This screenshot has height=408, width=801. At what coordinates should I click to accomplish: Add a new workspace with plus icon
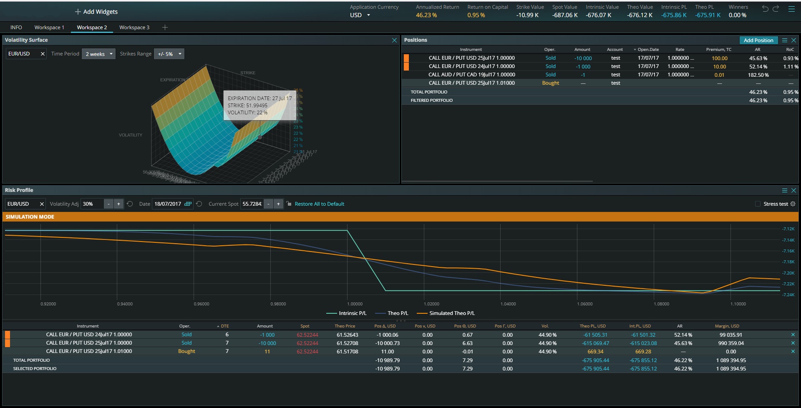click(165, 28)
